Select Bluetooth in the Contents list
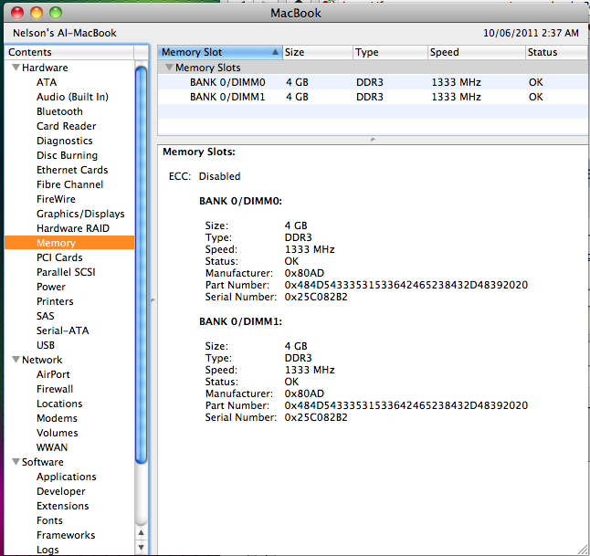Image resolution: width=590 pixels, height=556 pixels. pyautogui.click(x=59, y=111)
